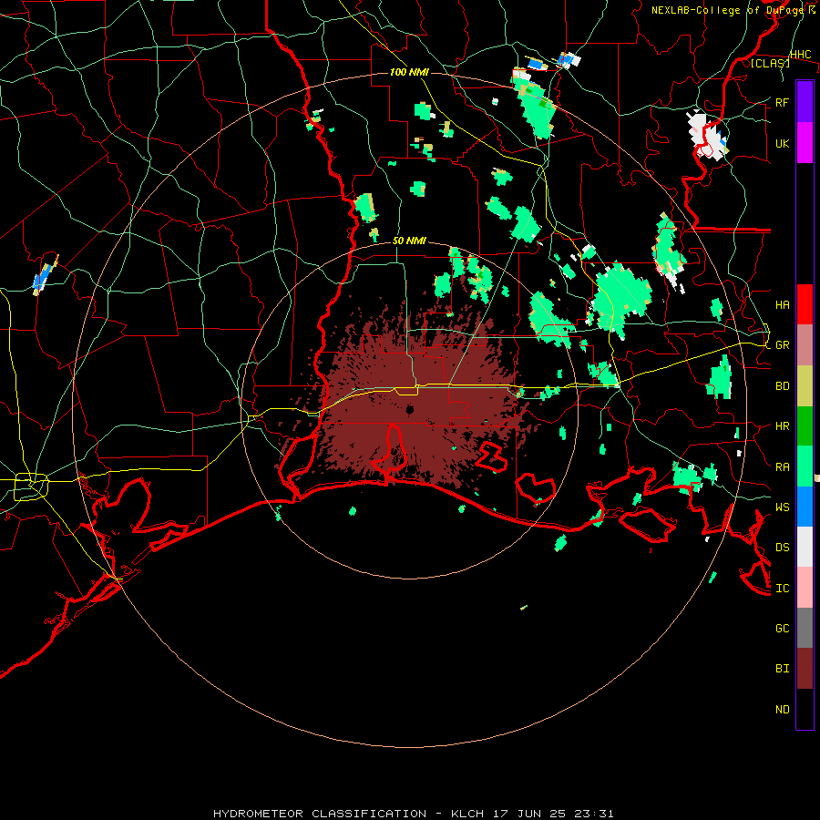Click the DS legend label
This screenshot has height=820, width=820.
pos(782,548)
